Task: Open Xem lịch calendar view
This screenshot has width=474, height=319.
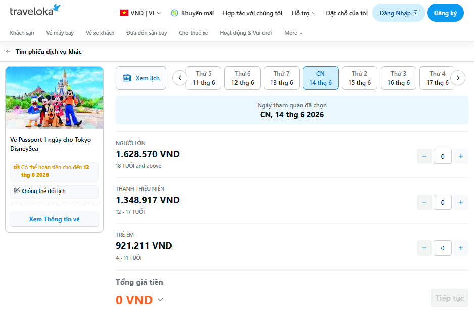Action: click(141, 78)
